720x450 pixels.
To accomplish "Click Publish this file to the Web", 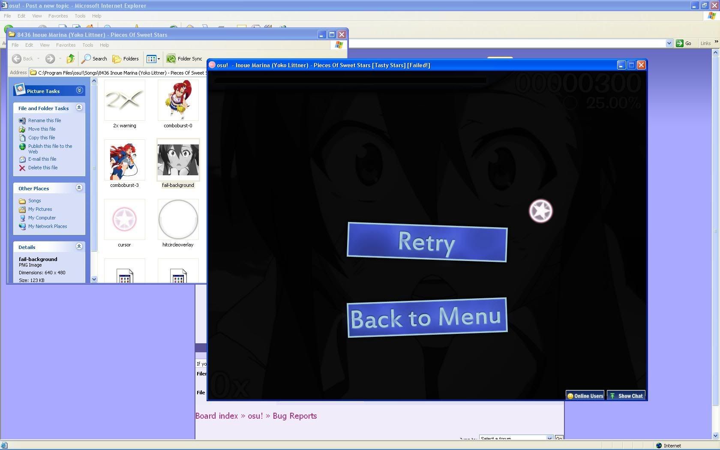I will pyautogui.click(x=50, y=149).
